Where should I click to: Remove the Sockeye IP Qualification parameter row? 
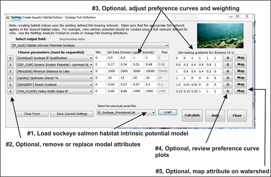(10, 58)
